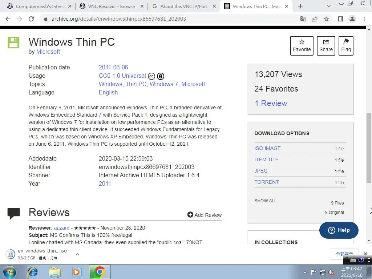Launch Internet Explorer from the taskbar
The image size is (372, 279).
click(x=32, y=272)
